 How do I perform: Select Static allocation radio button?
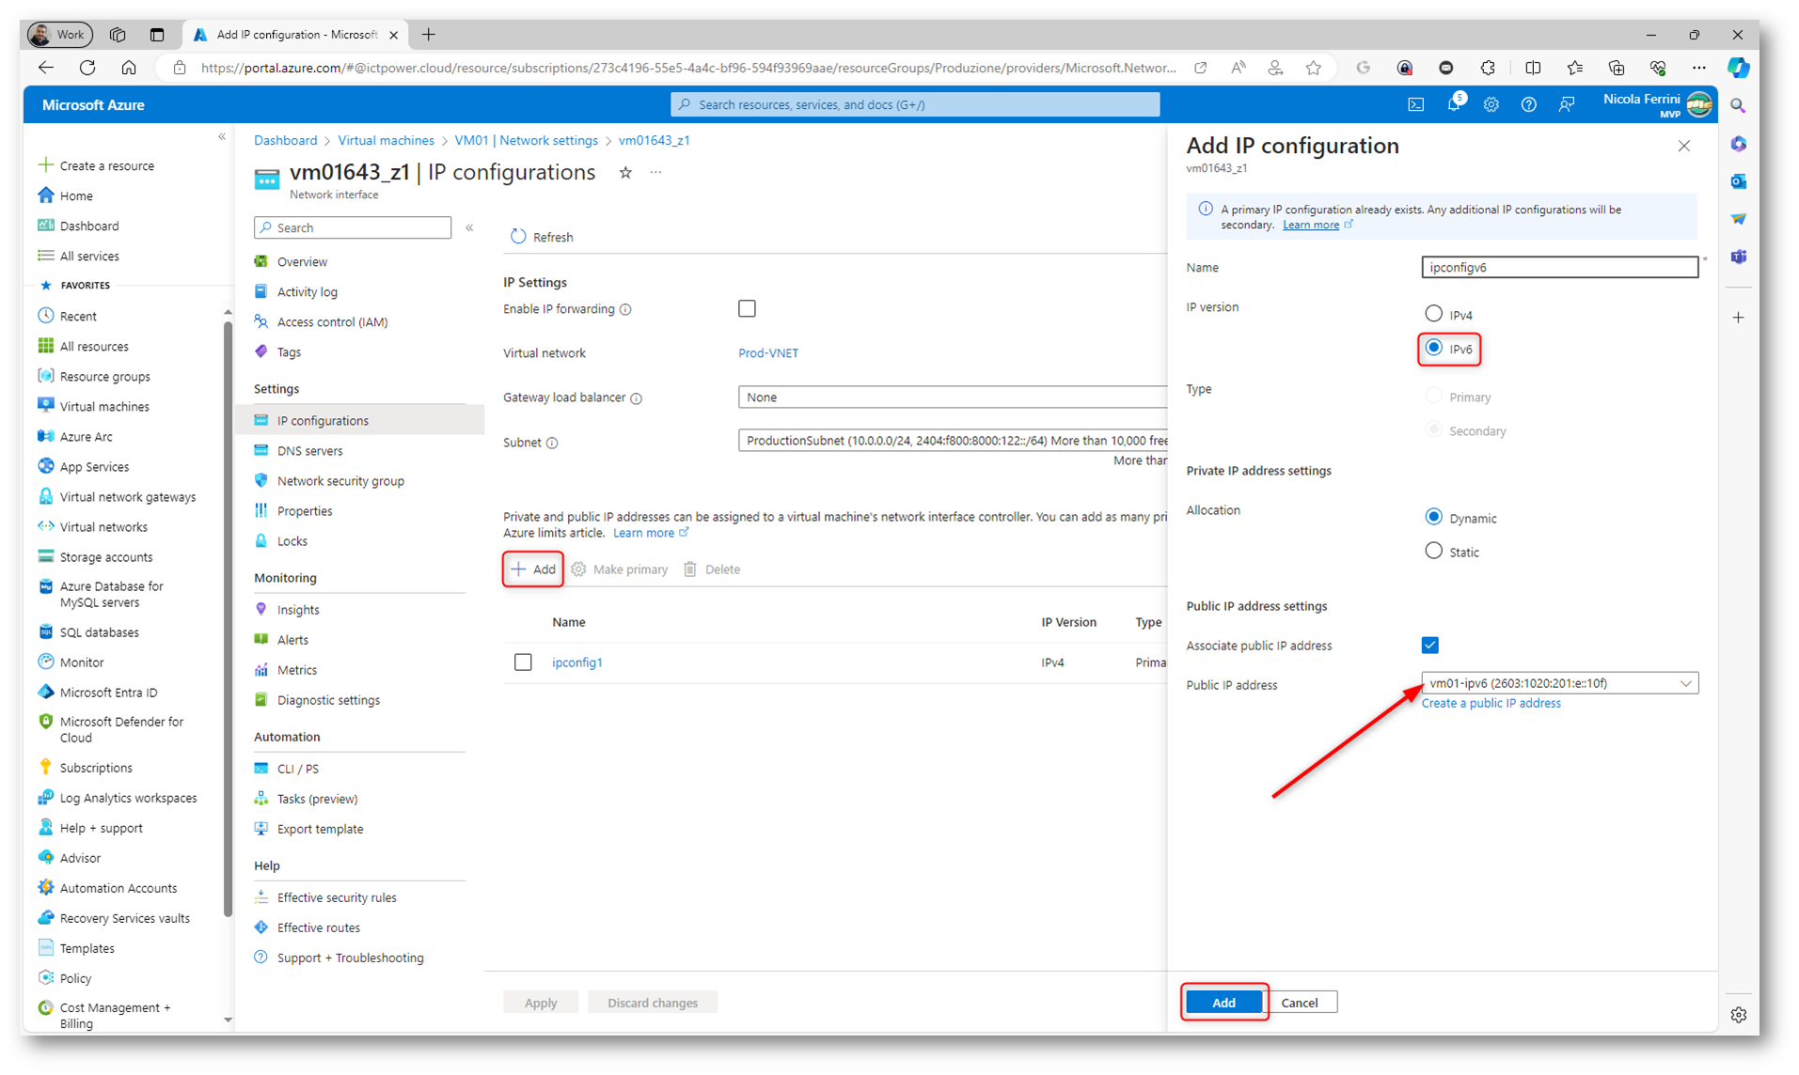1433,551
